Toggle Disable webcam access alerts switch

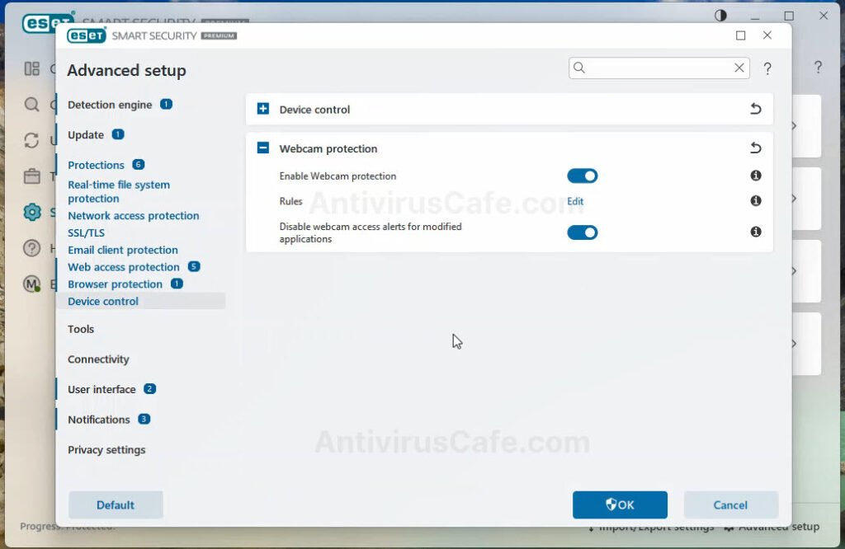click(x=582, y=232)
